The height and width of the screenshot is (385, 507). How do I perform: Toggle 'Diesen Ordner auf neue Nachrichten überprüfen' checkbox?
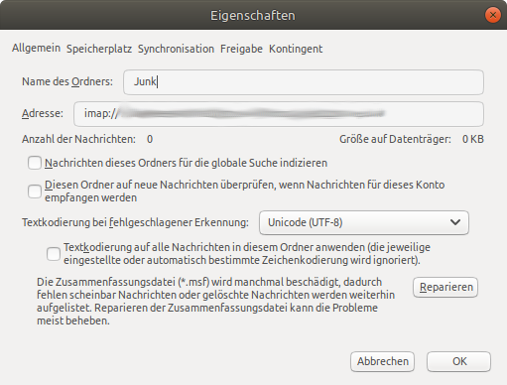[x=35, y=192]
